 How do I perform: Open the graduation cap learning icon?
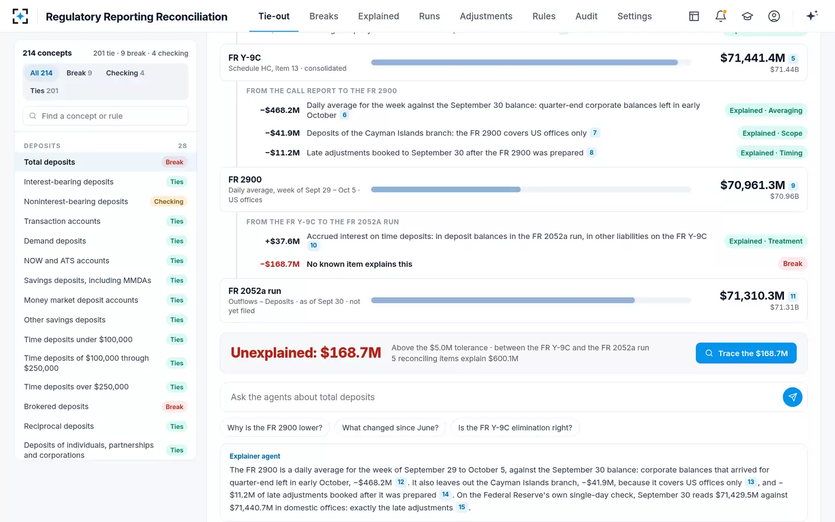747,16
